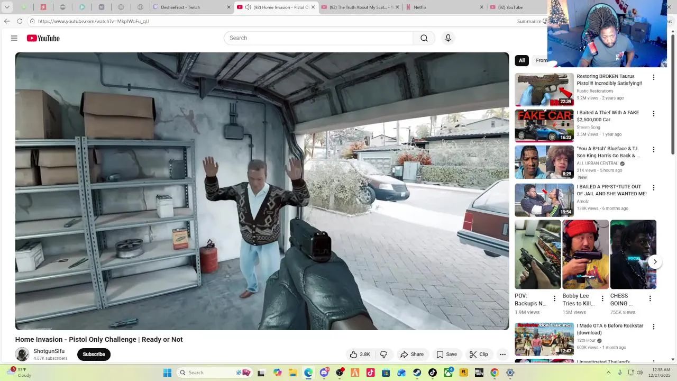Open Task View from the taskbar

pos(261,373)
